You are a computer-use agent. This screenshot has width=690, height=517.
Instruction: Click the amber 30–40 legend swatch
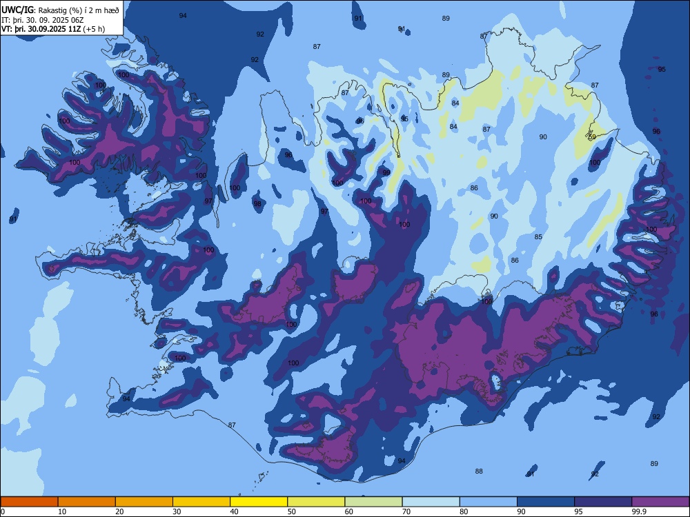[201, 502]
